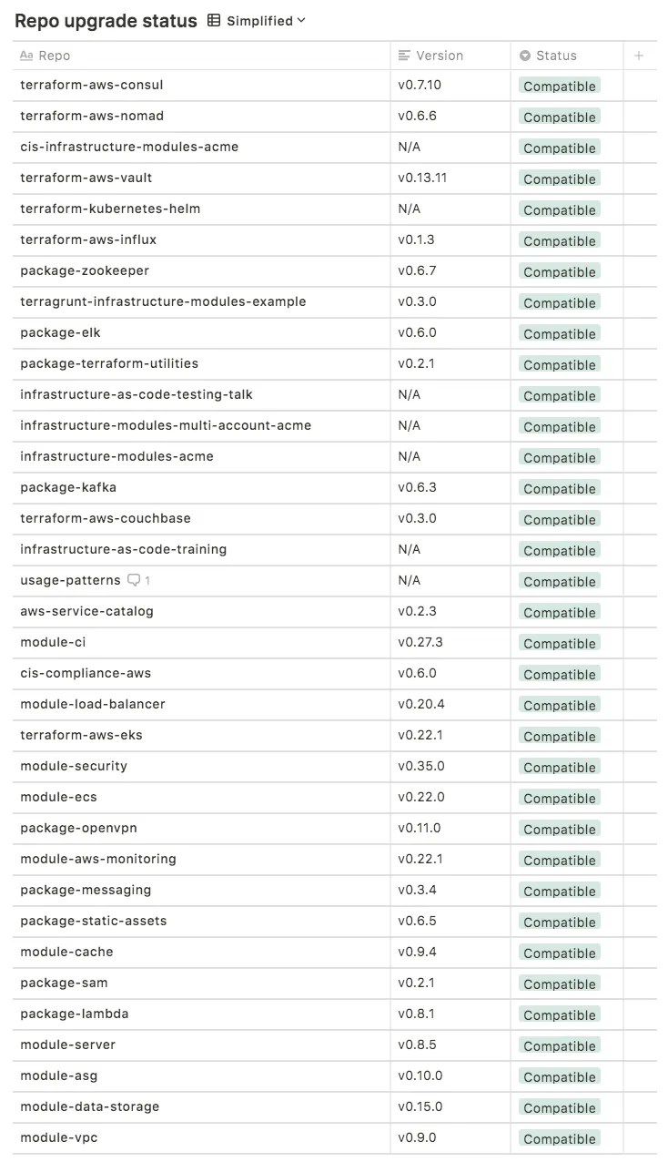Click Compatible tag for package-kafka
668x1162 pixels.
[560, 489]
